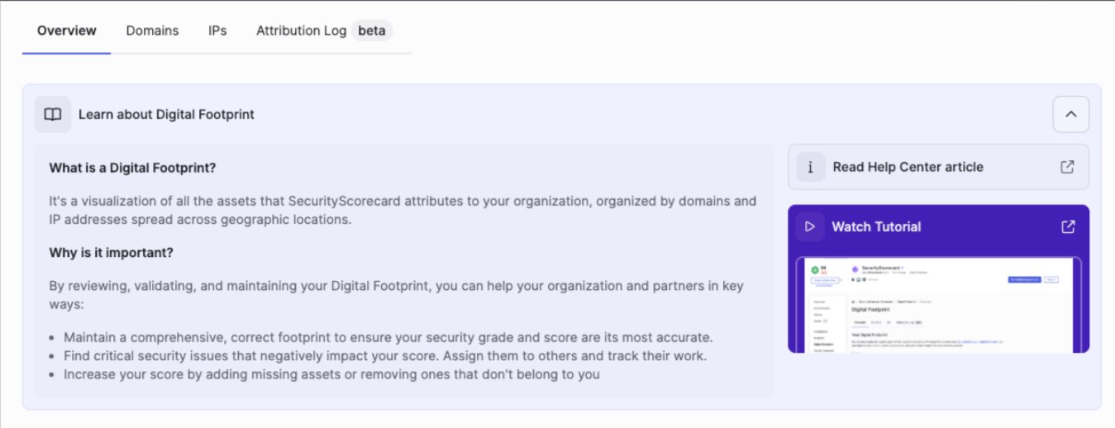
Task: Go to the Attribution Log tab
Action: (301, 31)
